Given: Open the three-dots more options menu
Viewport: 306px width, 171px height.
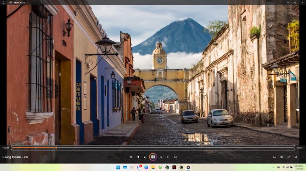Looking at the screenshot, I should 303,157.
